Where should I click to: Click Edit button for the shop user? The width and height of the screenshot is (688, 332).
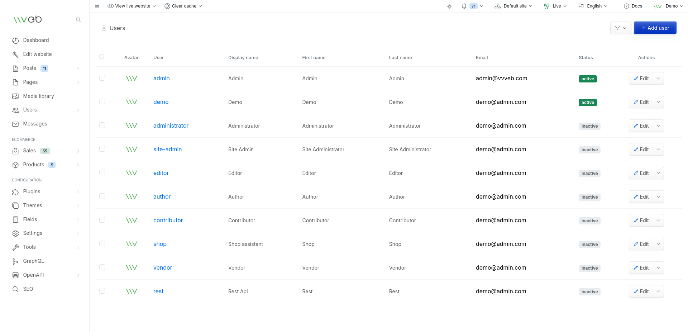(x=641, y=244)
